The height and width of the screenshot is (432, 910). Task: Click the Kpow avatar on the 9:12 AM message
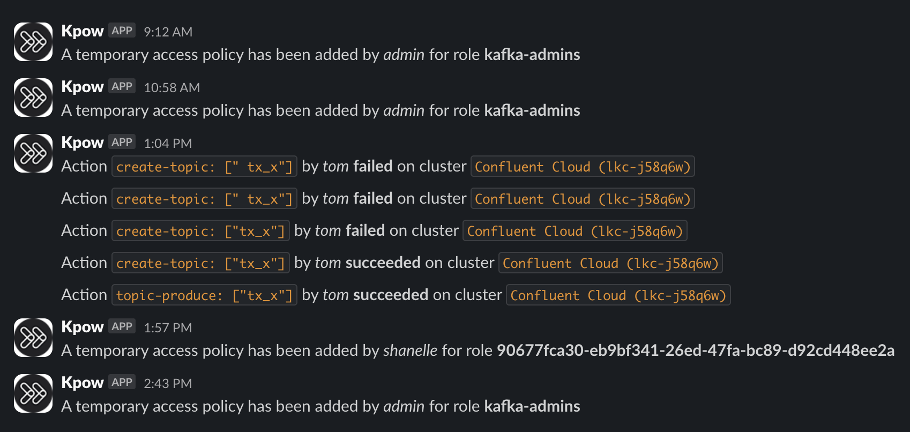[33, 42]
